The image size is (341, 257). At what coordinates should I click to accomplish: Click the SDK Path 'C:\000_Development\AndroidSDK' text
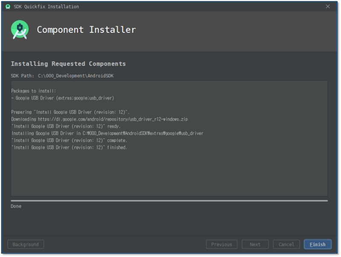point(76,76)
